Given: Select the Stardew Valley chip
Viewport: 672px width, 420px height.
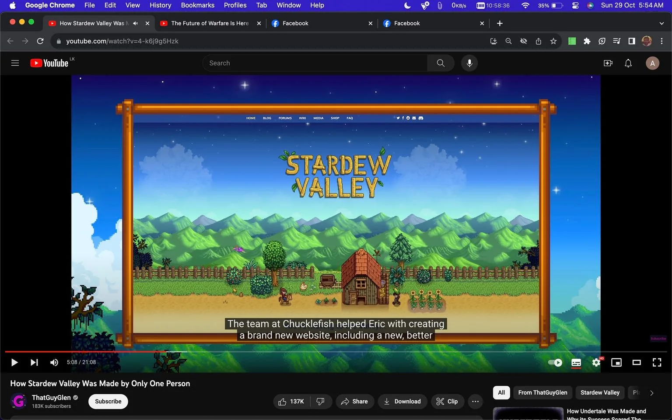Looking at the screenshot, I should pos(600,392).
